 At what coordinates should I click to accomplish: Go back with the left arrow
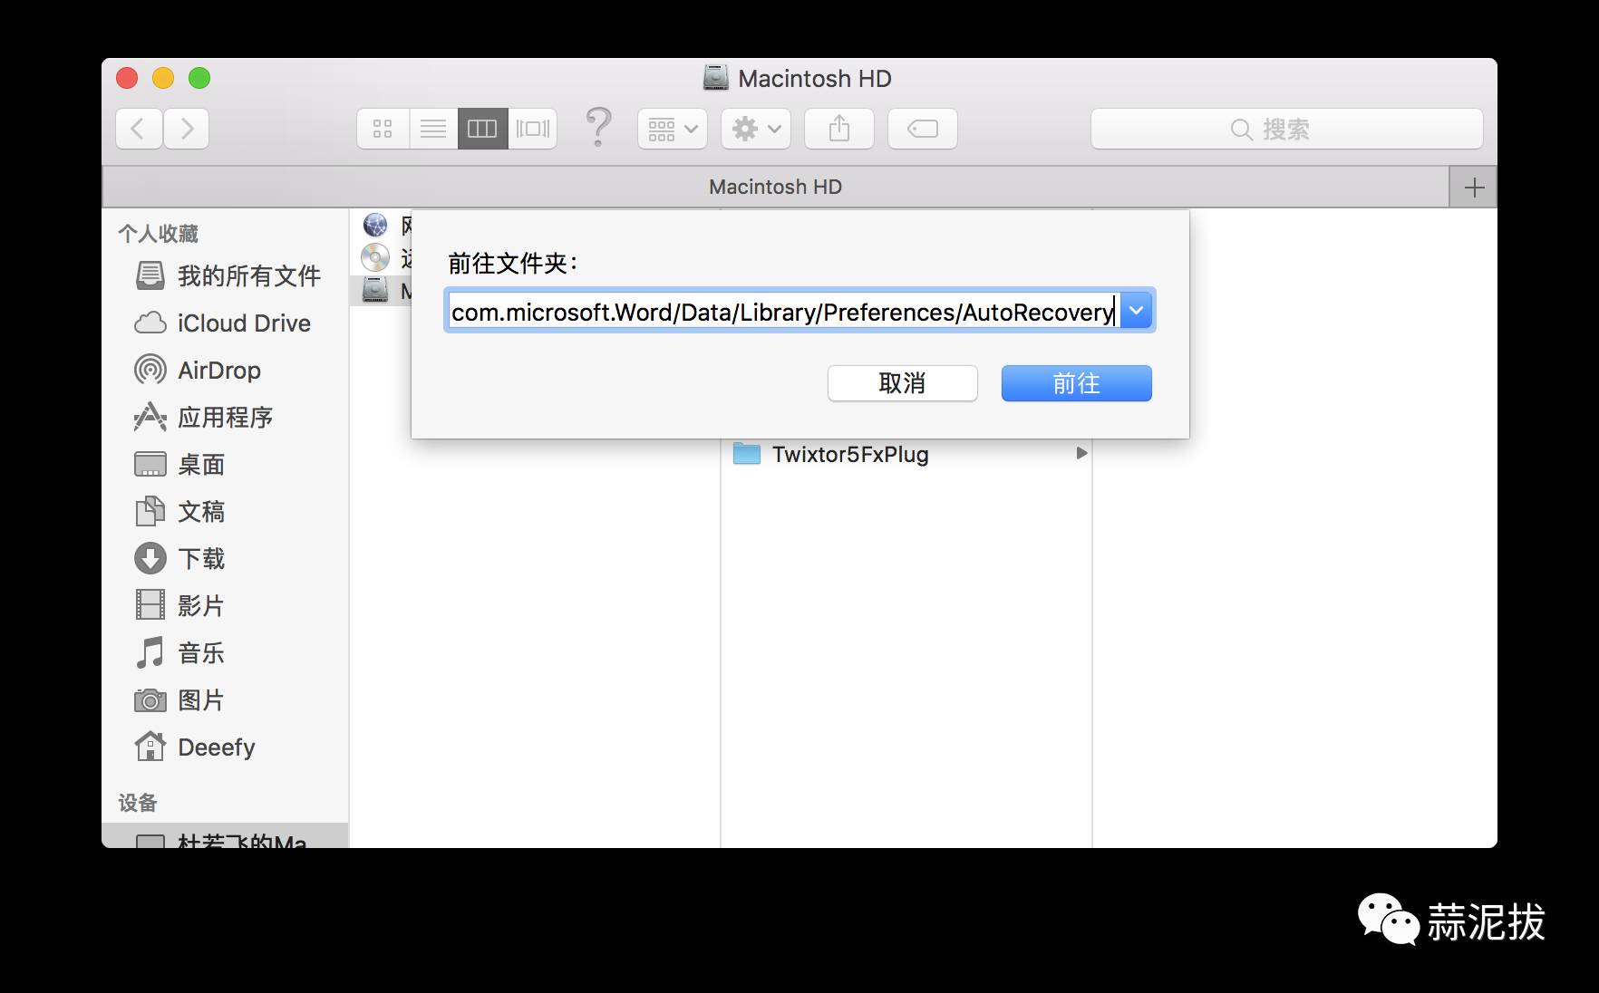click(x=139, y=129)
